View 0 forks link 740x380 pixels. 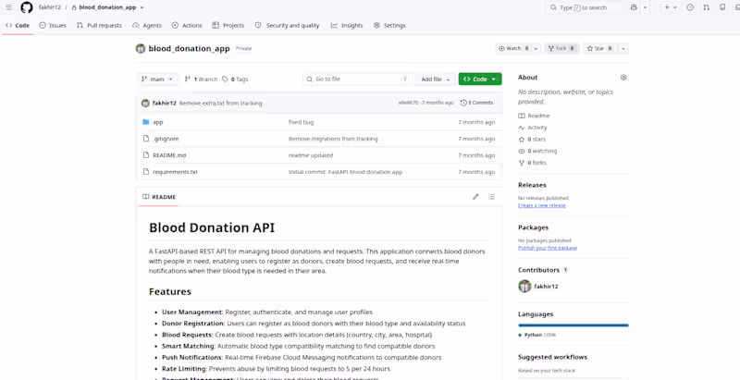533,163
